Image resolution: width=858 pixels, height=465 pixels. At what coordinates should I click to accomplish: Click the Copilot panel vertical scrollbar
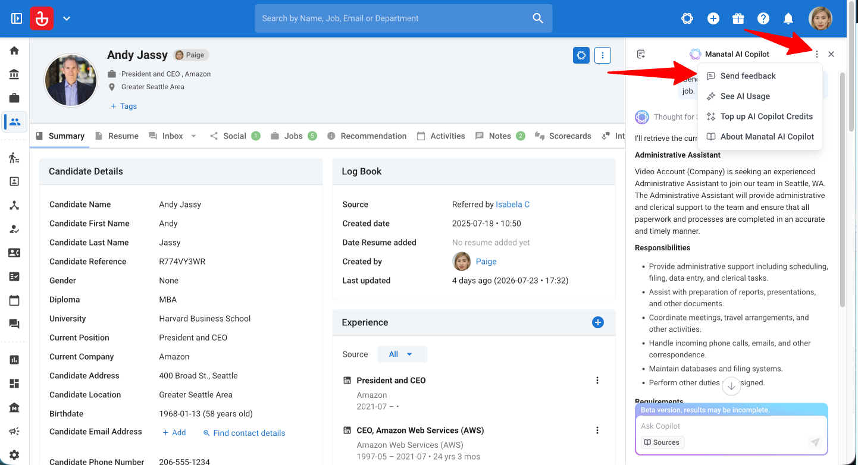tap(842, 190)
